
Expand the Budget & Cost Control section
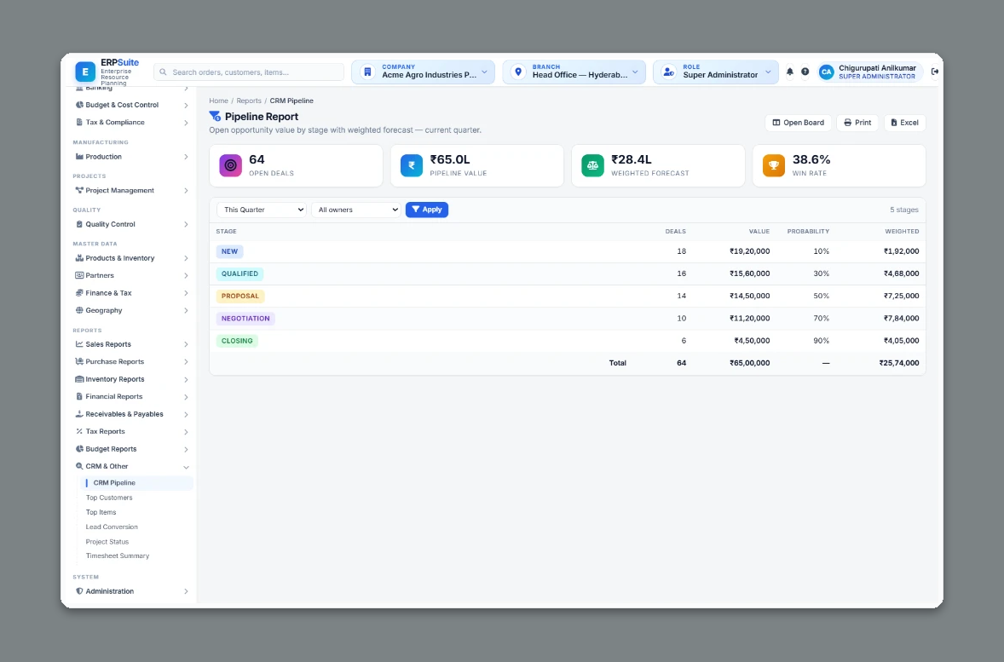tap(132, 105)
